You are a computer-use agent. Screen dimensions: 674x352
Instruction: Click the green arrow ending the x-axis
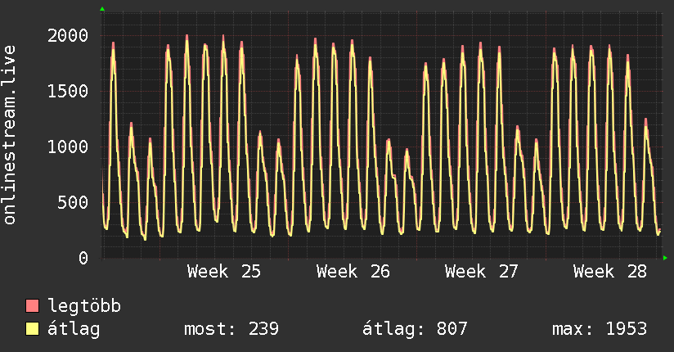click(x=665, y=258)
